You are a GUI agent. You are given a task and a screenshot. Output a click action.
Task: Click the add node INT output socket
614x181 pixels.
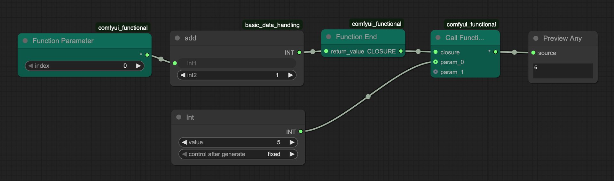coord(299,52)
